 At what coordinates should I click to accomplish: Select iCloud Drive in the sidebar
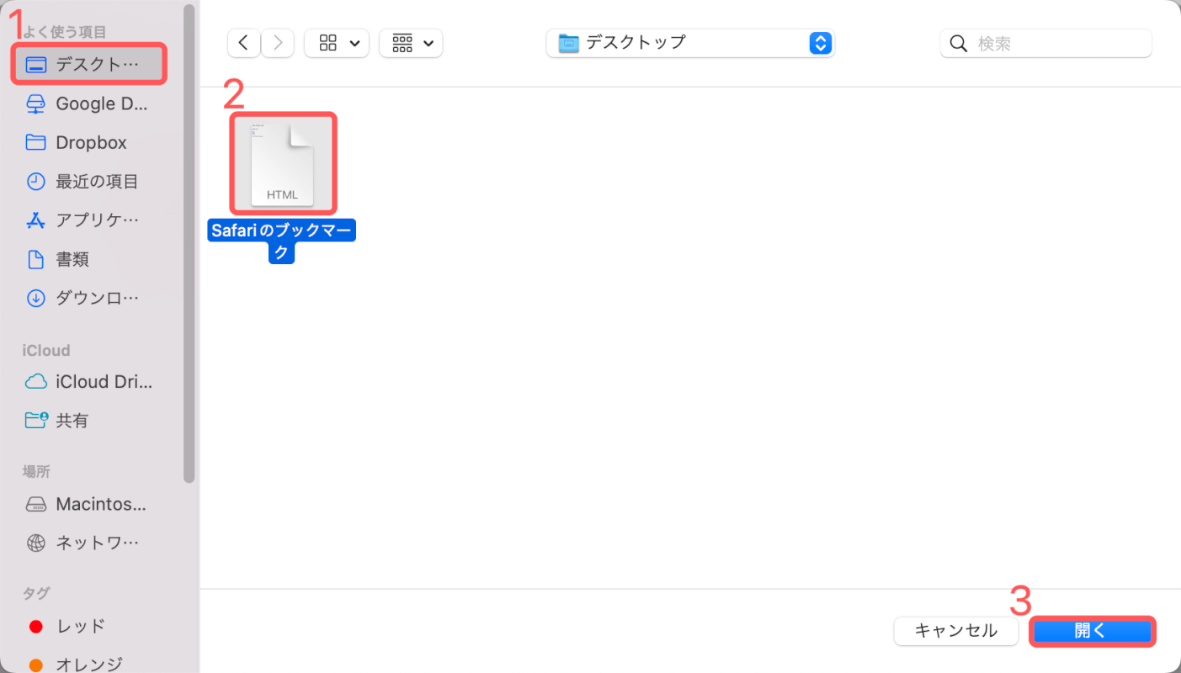[x=89, y=381]
